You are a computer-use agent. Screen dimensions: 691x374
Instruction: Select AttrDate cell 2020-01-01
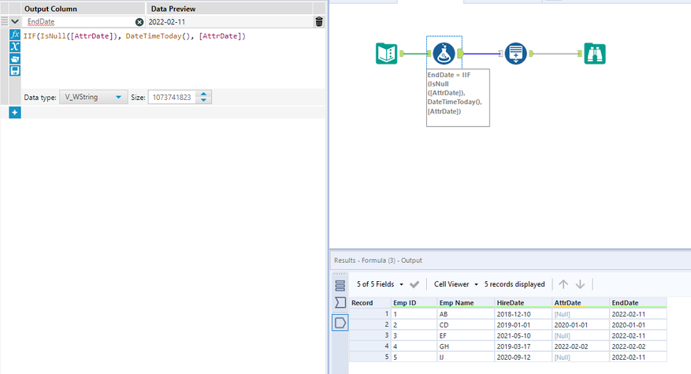pyautogui.click(x=581, y=325)
